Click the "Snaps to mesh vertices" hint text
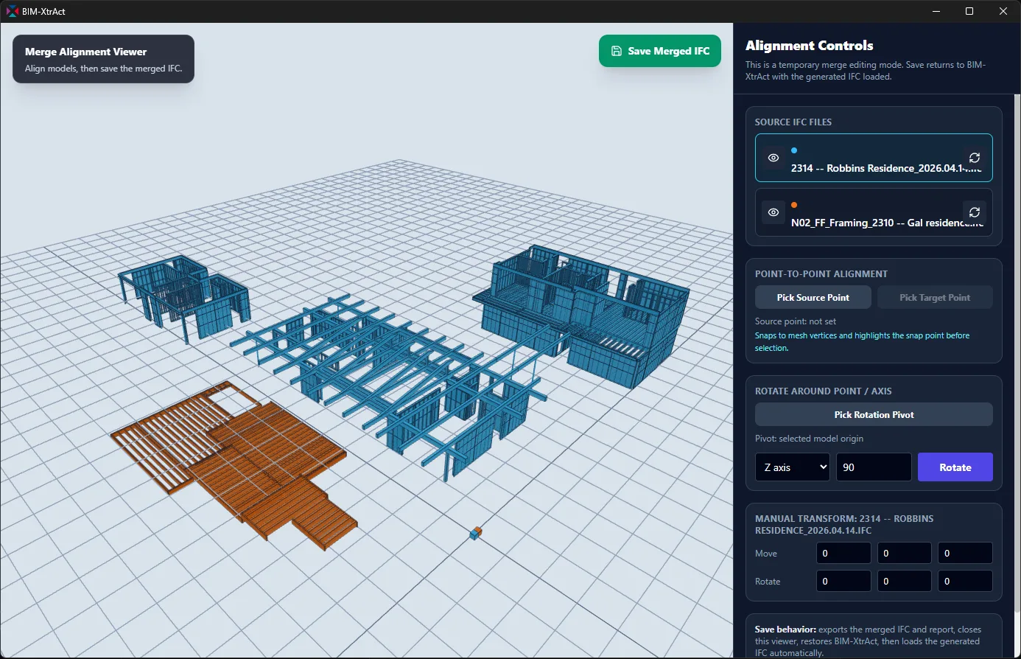This screenshot has height=659, width=1021. pyautogui.click(x=862, y=342)
